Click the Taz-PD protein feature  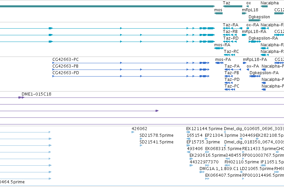coord(229,83)
